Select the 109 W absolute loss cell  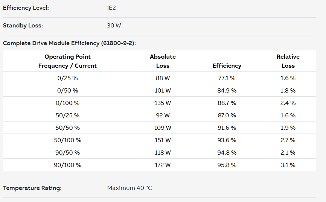[163, 128]
